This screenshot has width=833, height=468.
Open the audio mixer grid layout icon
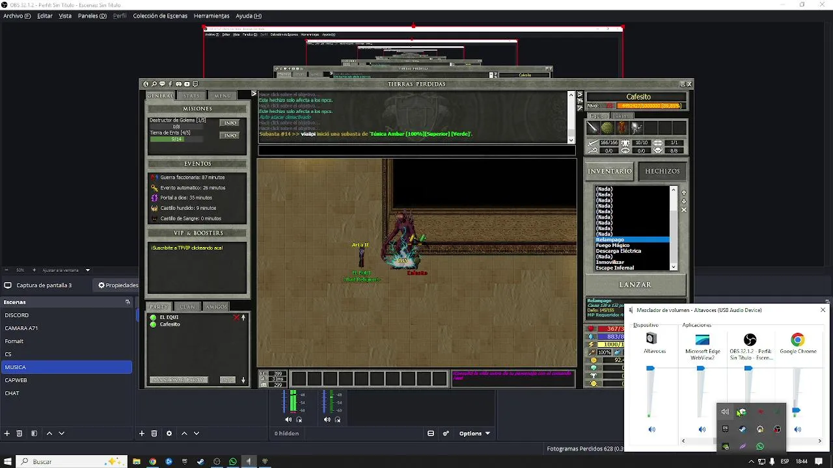431,434
